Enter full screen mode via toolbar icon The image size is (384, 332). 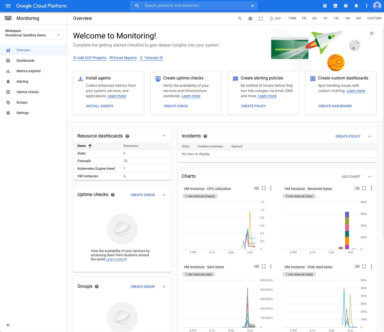point(261,19)
